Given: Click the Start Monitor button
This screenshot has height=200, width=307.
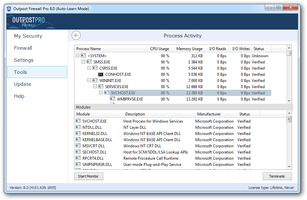Looking at the screenshot, I should tap(88, 176).
